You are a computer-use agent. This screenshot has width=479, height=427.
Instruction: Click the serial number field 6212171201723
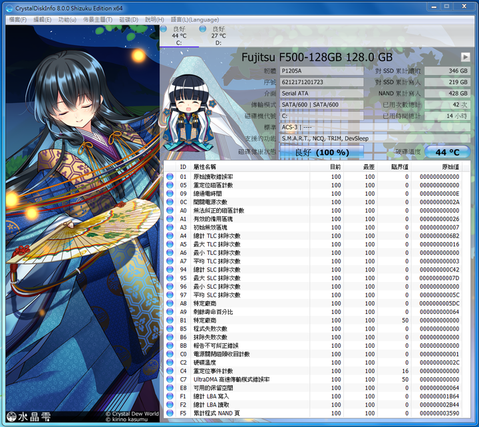(x=322, y=82)
